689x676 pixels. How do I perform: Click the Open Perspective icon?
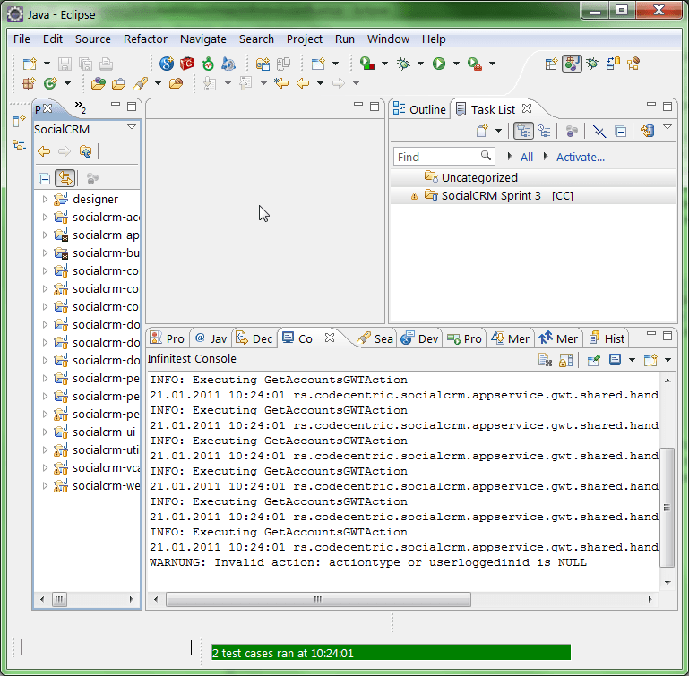tap(552, 64)
